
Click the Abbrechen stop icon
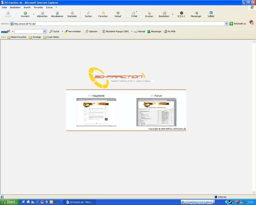pos(42,13)
